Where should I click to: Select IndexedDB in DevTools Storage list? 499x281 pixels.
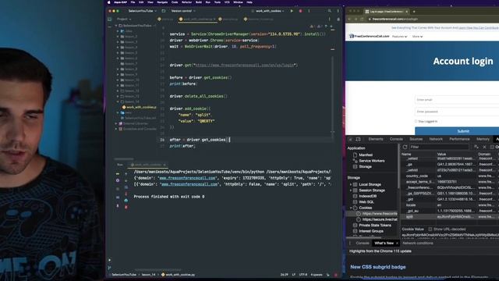pyautogui.click(x=367, y=196)
